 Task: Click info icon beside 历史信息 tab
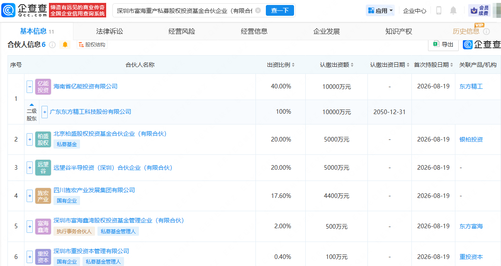click(x=486, y=32)
